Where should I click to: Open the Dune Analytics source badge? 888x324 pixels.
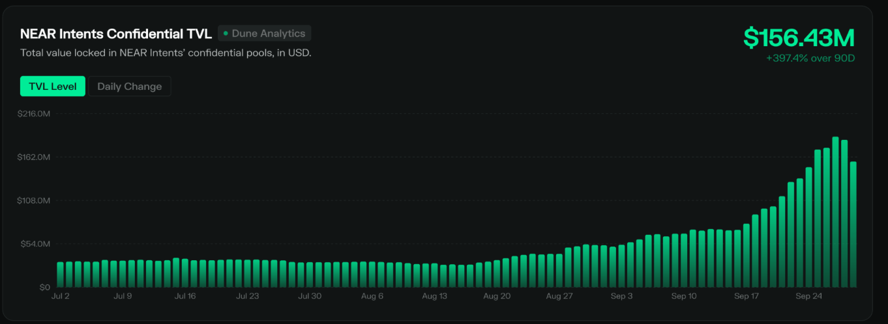[x=265, y=33]
